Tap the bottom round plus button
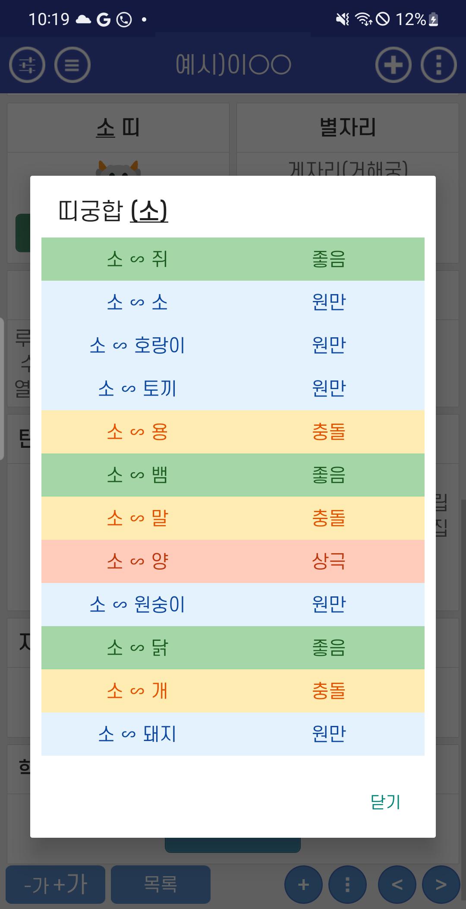 coord(303,884)
